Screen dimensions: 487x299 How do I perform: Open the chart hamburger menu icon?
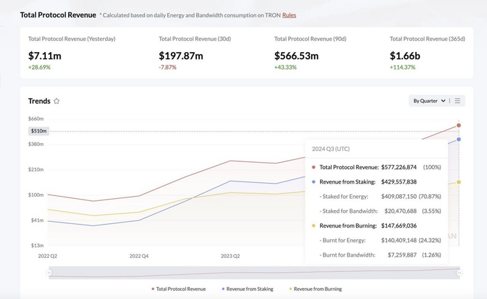tap(458, 101)
